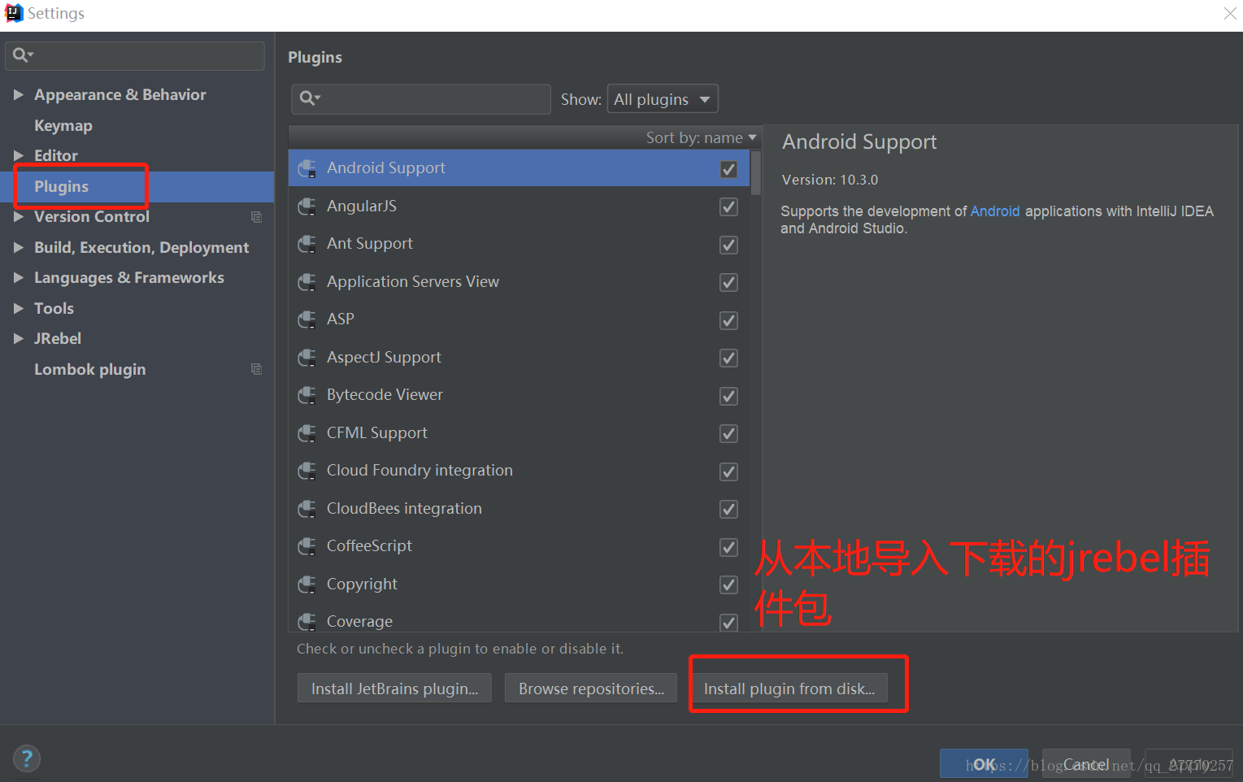Disable the CFML Support checkbox

(728, 434)
